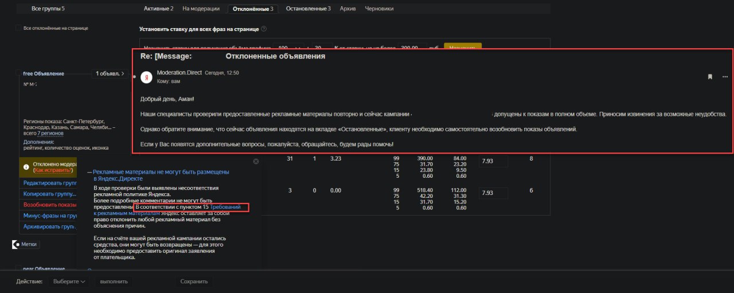Open the 'Выберите' action dropdown
Screen dimensions: 734x293
(x=69, y=282)
